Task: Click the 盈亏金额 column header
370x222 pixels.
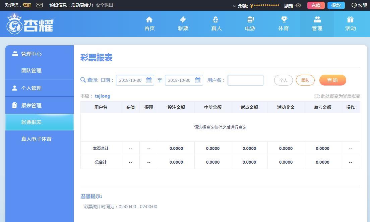Action: coord(322,107)
